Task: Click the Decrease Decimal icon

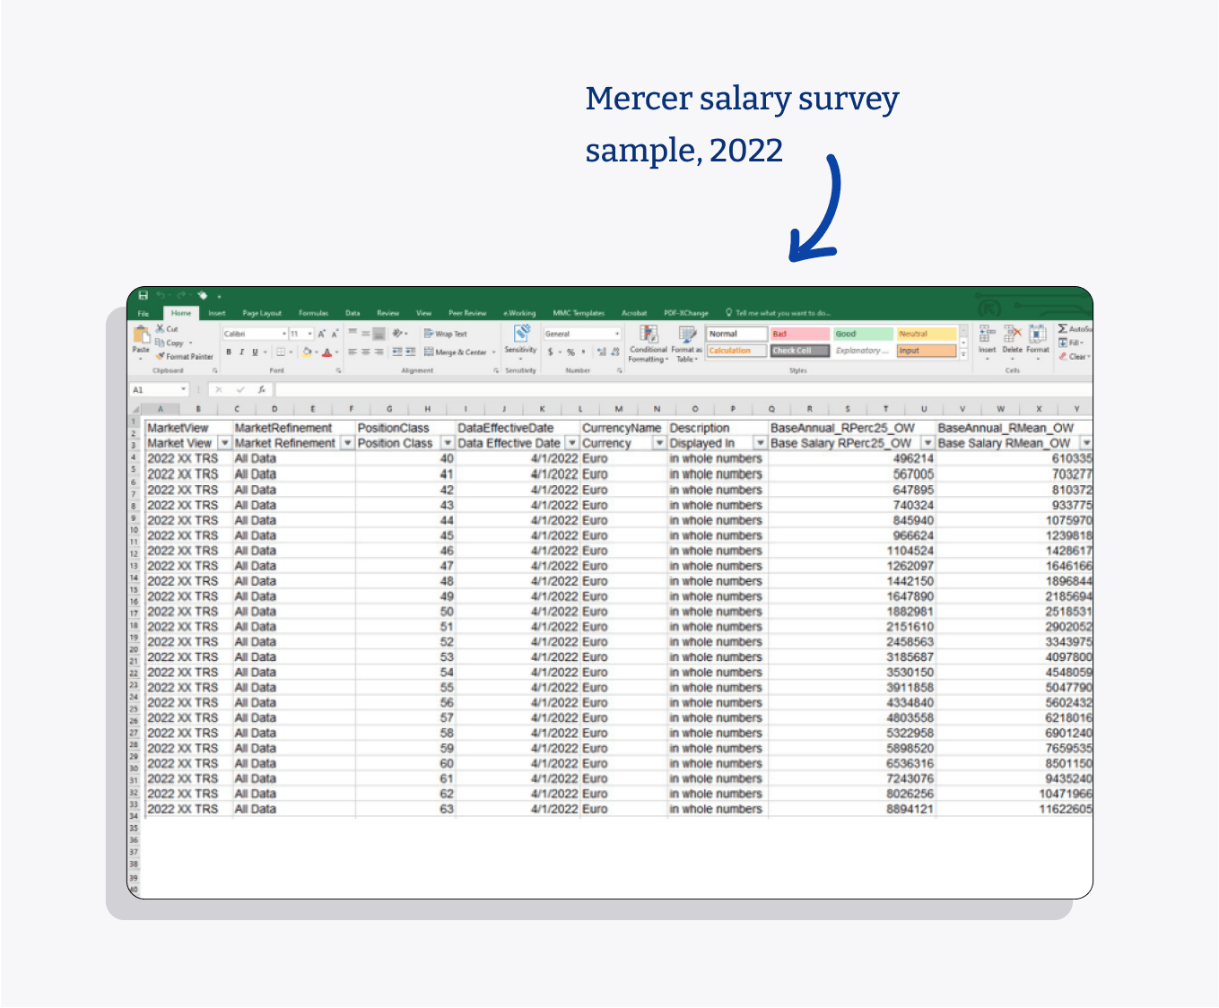Action: point(615,352)
